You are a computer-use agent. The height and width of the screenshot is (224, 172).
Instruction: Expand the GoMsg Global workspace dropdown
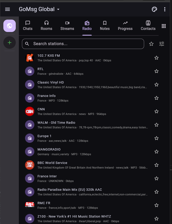click(x=39, y=9)
